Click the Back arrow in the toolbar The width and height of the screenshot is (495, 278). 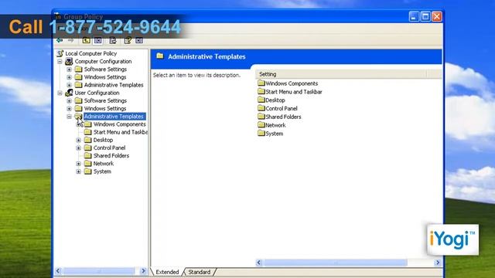click(60, 40)
